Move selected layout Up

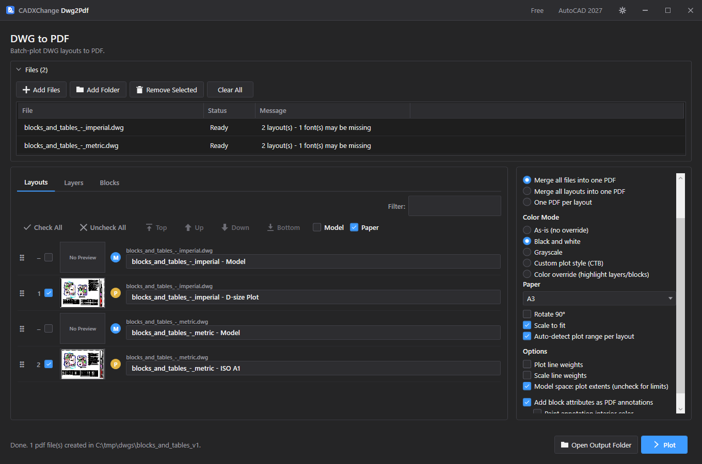(x=194, y=227)
